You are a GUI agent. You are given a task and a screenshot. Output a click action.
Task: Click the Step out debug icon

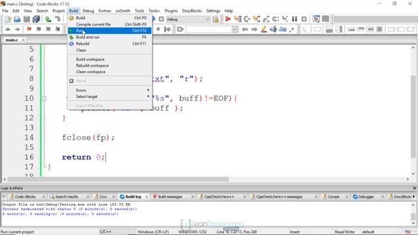coord(266,19)
